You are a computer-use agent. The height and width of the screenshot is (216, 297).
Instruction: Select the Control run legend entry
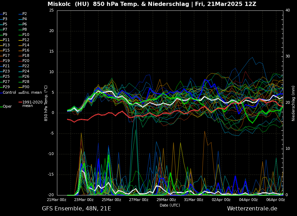click(9, 92)
